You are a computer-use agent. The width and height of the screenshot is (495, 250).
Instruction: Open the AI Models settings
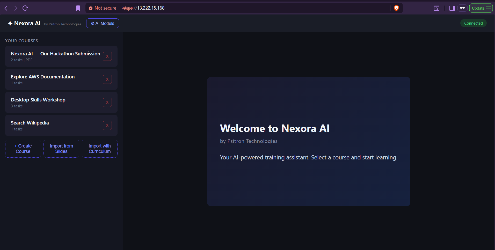103,23
